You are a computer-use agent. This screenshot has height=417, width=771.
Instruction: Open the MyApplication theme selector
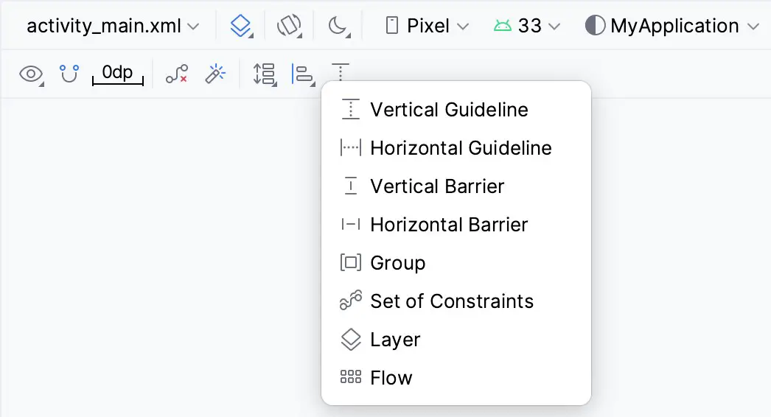671,26
